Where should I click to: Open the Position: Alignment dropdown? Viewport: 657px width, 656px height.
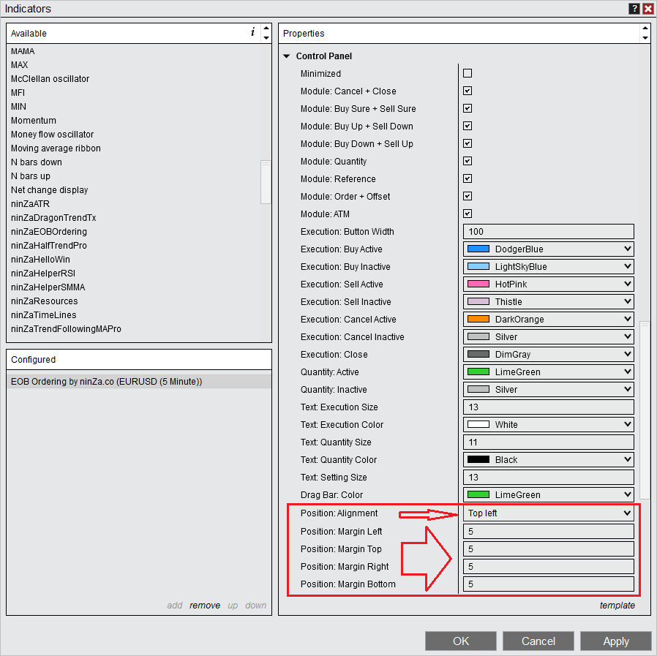tap(548, 513)
